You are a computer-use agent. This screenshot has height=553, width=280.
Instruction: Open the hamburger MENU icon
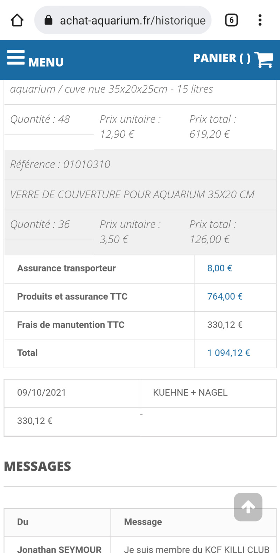(x=16, y=57)
